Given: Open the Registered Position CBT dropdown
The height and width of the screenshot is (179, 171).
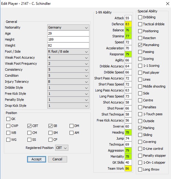Looking at the screenshot, I should tap(62, 148).
